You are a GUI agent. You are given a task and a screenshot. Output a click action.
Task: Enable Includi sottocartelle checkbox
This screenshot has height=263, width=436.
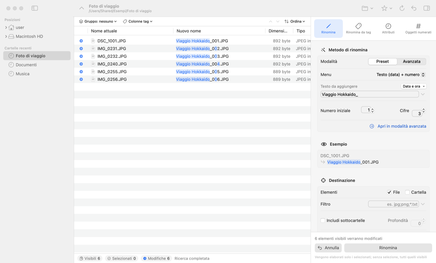click(323, 220)
